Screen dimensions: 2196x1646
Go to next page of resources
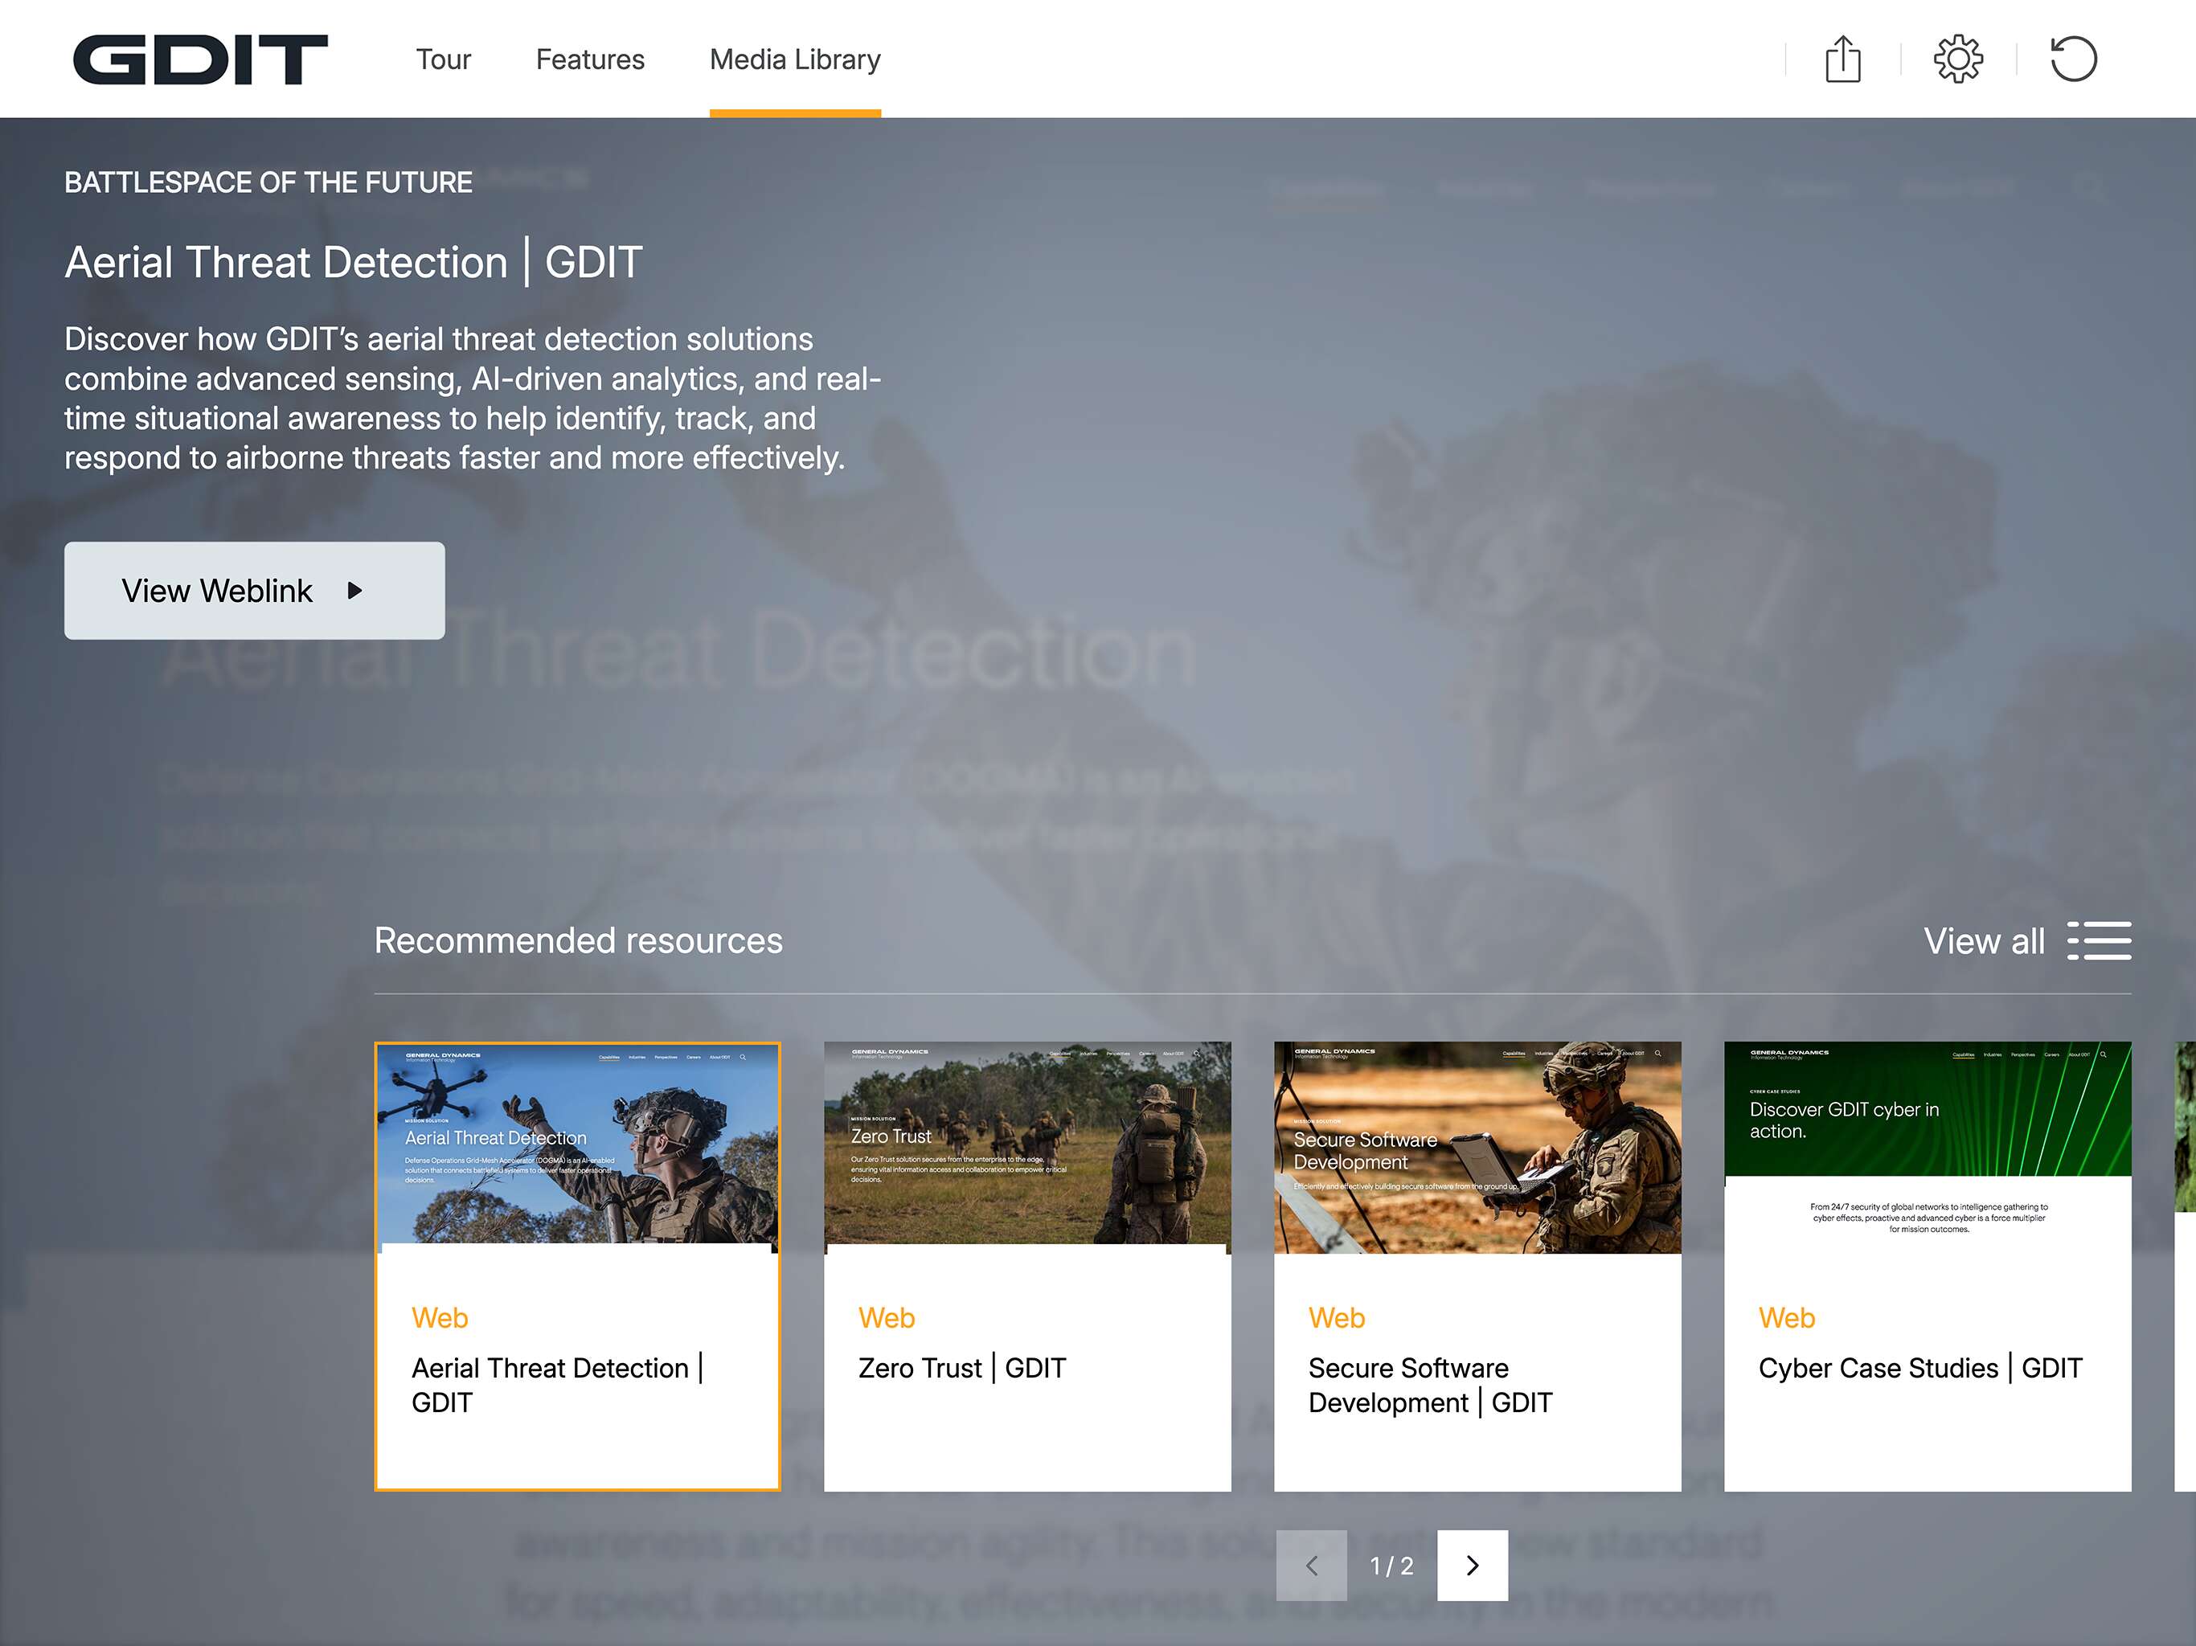[1473, 1566]
